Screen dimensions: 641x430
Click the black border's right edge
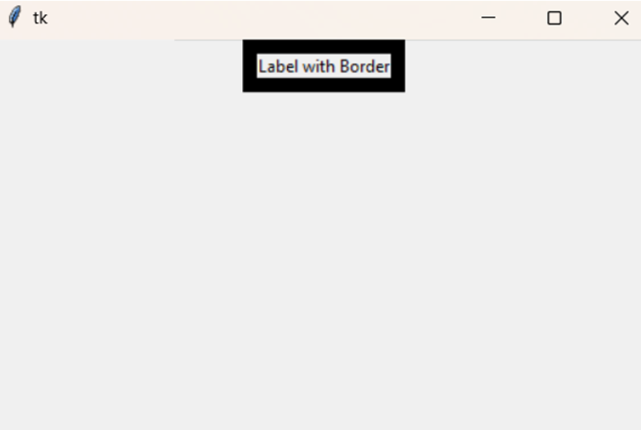pos(398,65)
